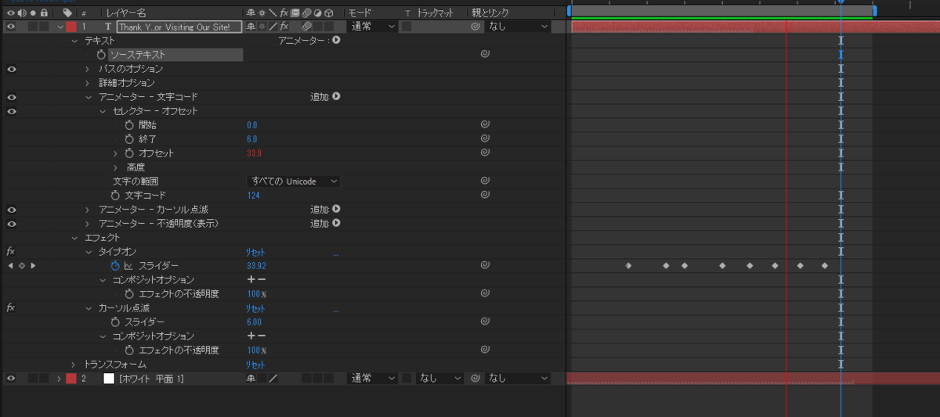Open the 文字の範囲 すべての Unicode dropdown
The width and height of the screenshot is (940, 417).
pos(294,182)
